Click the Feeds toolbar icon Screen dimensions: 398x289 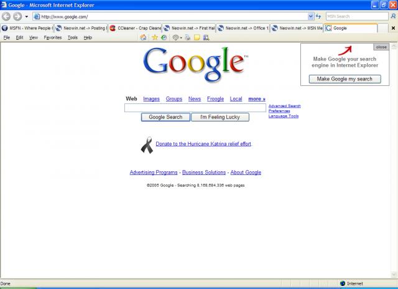point(175,37)
